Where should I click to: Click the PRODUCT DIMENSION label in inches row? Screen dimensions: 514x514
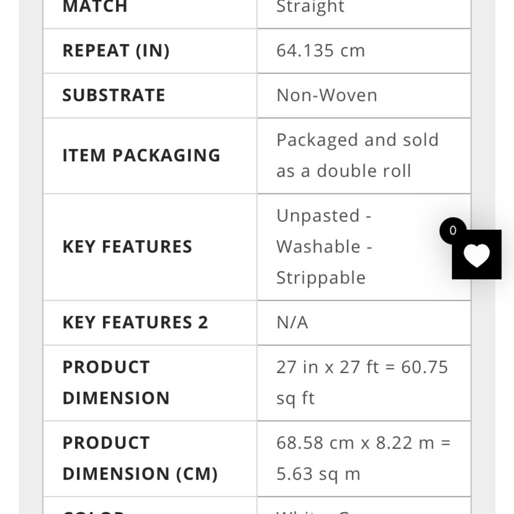click(116, 382)
